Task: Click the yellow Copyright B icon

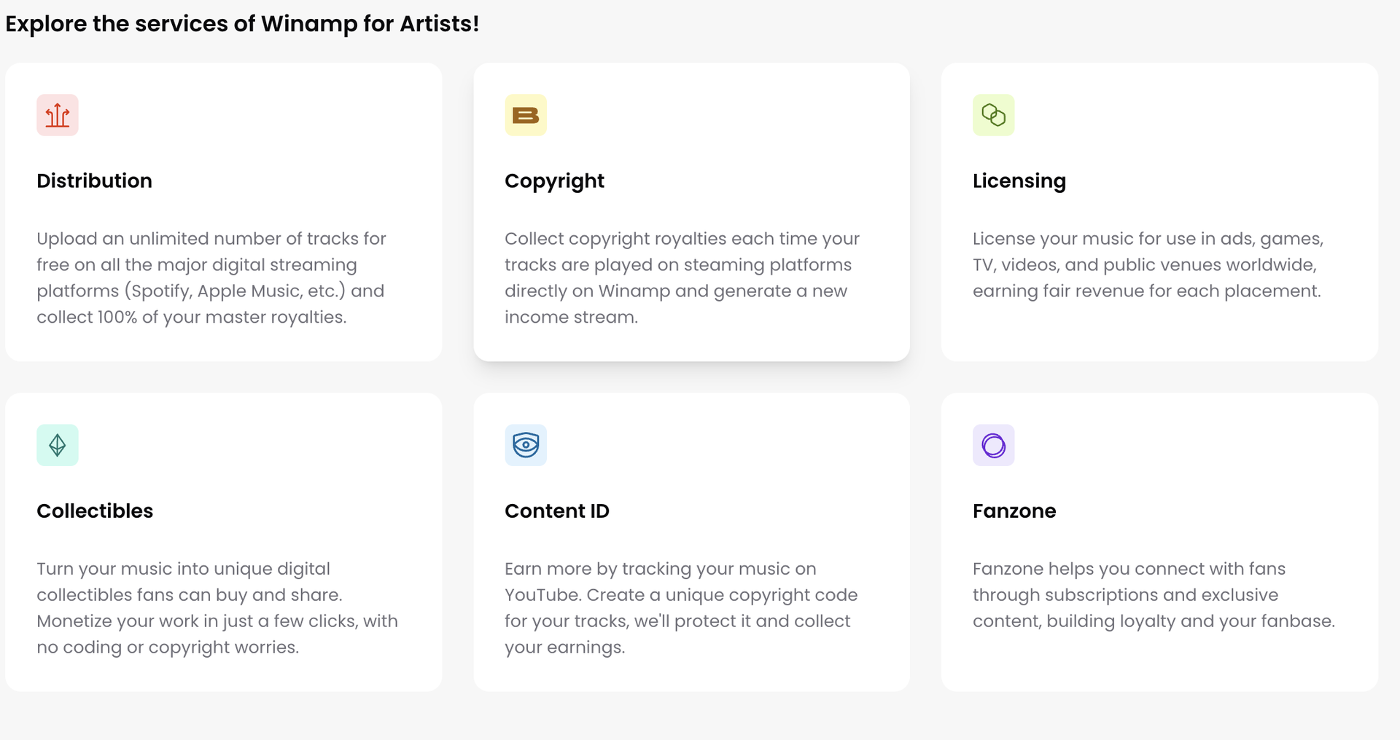Action: point(526,115)
